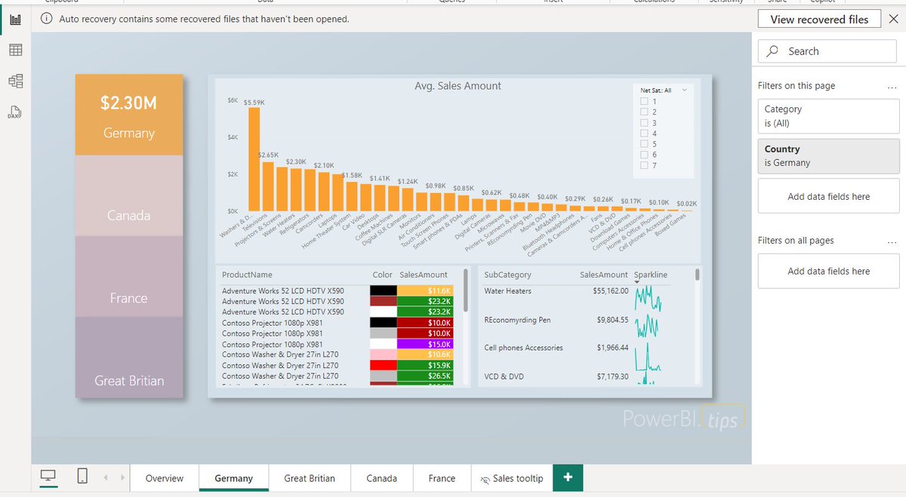Click pink swatch in Contoso Washer row
The height and width of the screenshot is (497, 906).
(384, 354)
